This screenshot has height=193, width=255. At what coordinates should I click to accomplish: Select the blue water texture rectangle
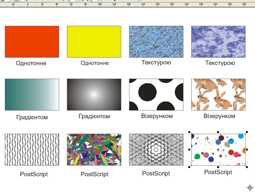(156, 42)
